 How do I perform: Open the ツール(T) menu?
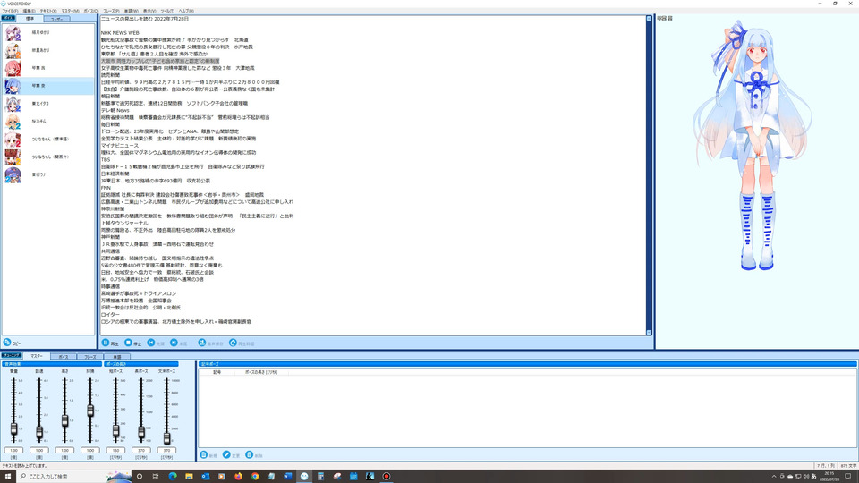point(167,11)
